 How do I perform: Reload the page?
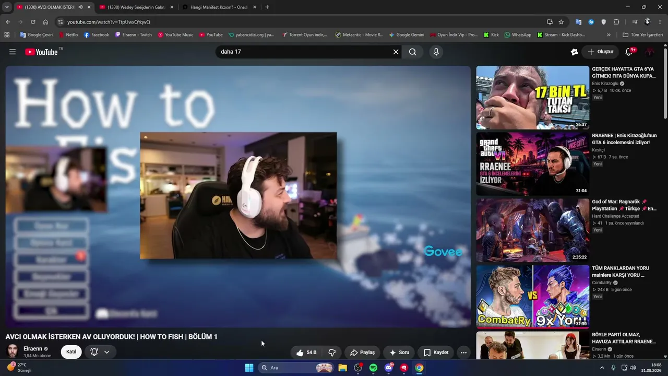[33, 22]
